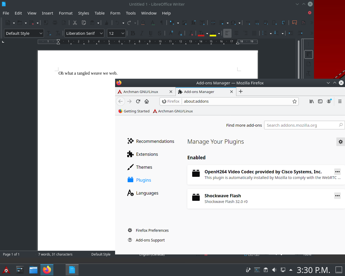This screenshot has height=276, width=345.
Task: Open the Default Style paragraph style dropdown
Action: [41, 33]
